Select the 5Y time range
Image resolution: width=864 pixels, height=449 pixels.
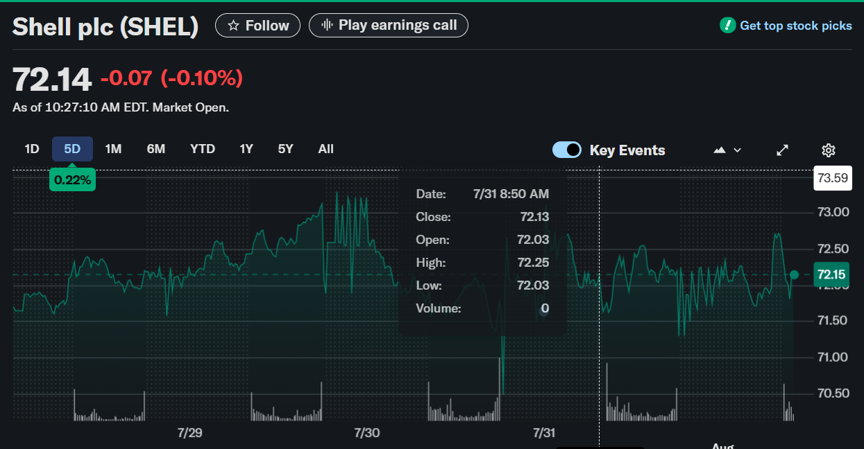coord(285,149)
